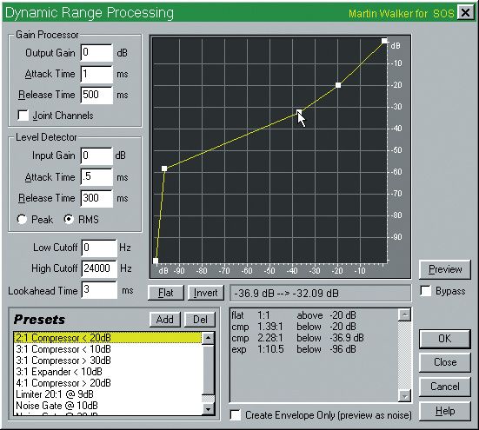479x430 pixels.
Task: Click the High Cutoff field
Action: pyautogui.click(x=99, y=268)
